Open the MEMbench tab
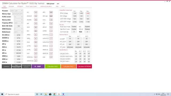The image size is (171, 96). pos(20,6)
